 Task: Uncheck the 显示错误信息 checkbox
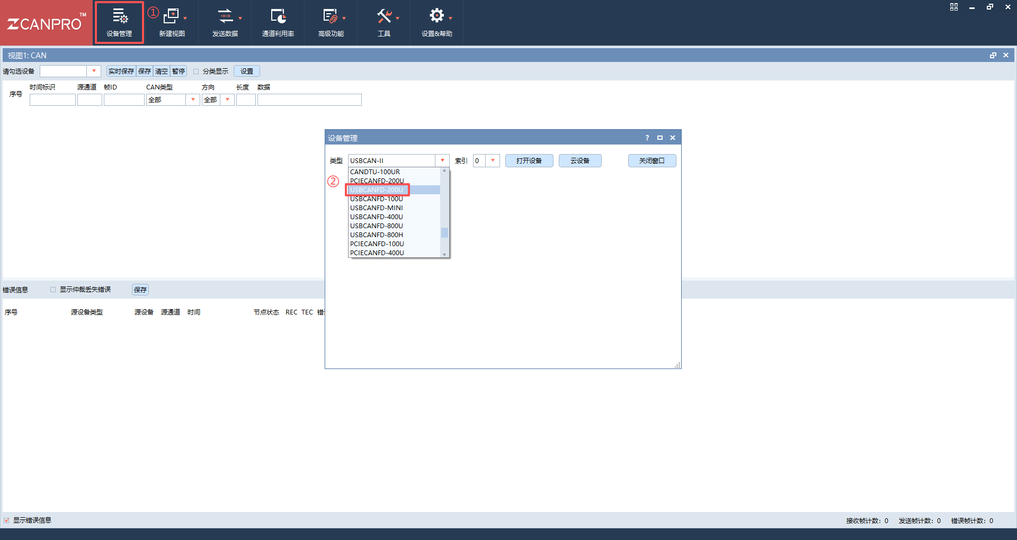coord(6,520)
